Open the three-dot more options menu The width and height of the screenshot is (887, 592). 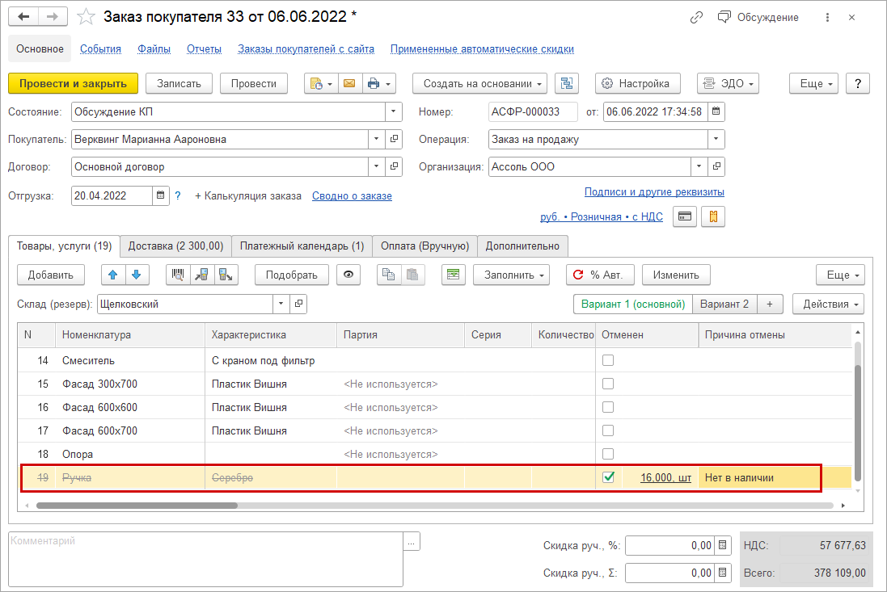827,18
